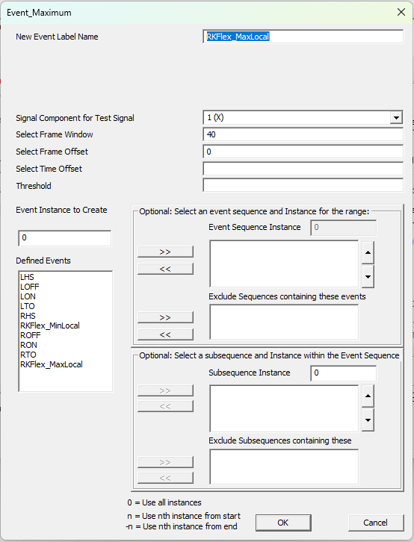
Task: Focus the Select Time Offset field
Action: pos(303,169)
